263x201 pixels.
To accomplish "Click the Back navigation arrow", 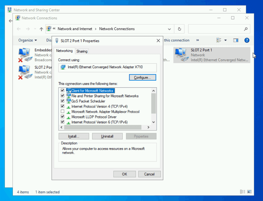I will point(19,29).
